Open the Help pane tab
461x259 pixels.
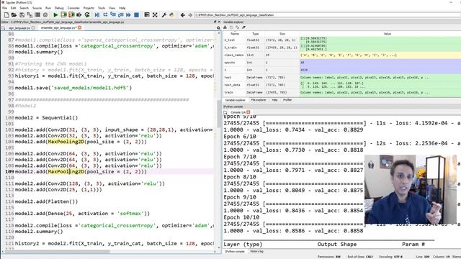(x=274, y=100)
